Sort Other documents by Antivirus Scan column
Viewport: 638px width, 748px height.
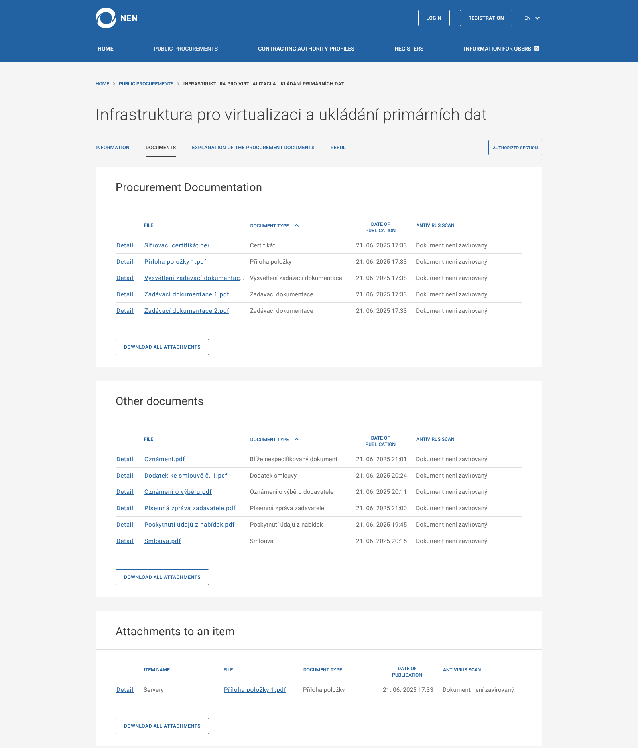435,439
